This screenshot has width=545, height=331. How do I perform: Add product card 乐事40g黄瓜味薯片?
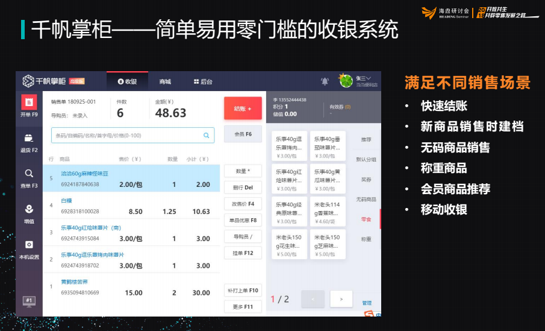point(328,179)
